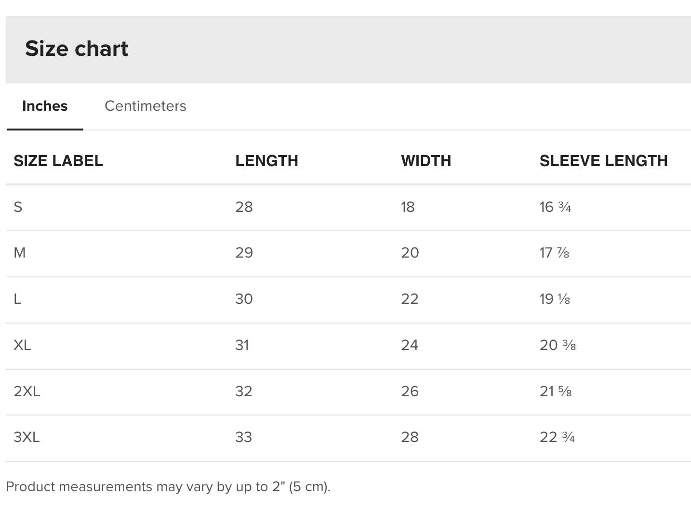Viewport: 691px width, 520px height.
Task: Select the S size label
Action: [18, 207]
